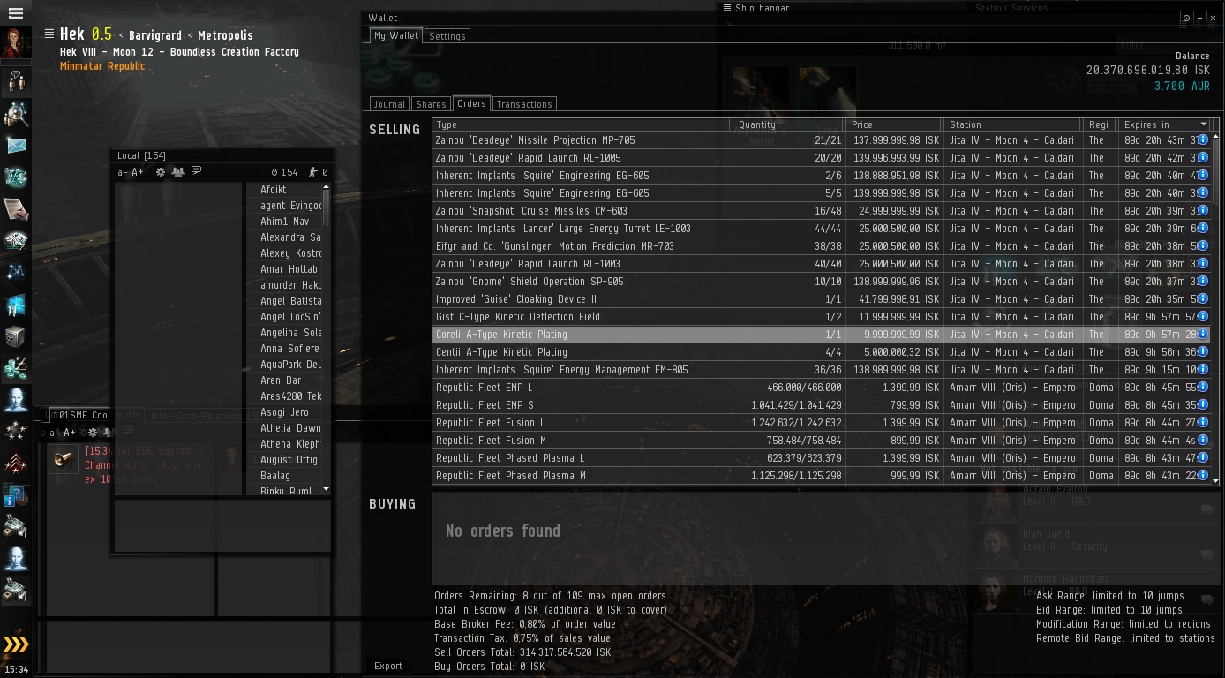Viewport: 1225px width, 678px height.
Task: Open the help question mark icon
Action: point(16,495)
